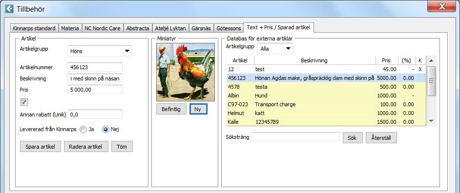Click the back arrow icon beside Tillbehör
Screen dimensions: 460x193
[9, 9]
